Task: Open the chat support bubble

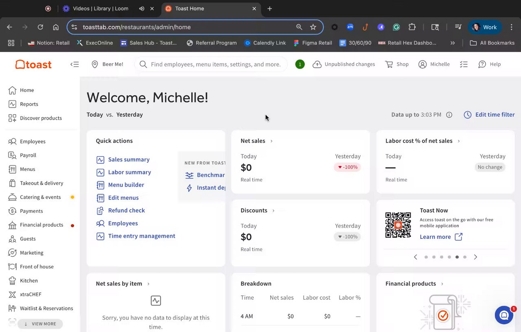Action: click(x=504, y=315)
